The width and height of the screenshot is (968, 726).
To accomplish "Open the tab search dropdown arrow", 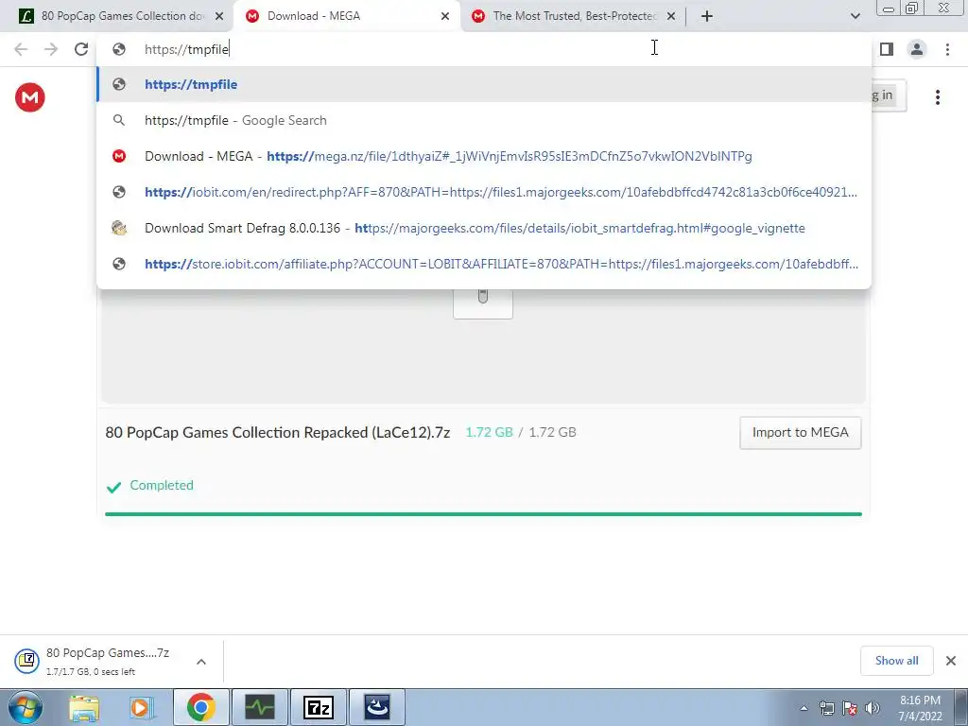I will 855,16.
